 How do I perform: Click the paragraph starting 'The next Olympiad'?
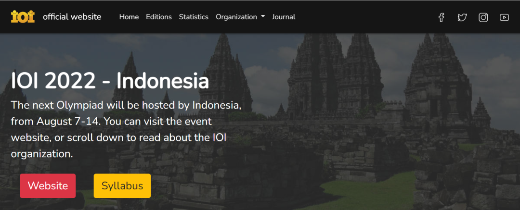126,130
